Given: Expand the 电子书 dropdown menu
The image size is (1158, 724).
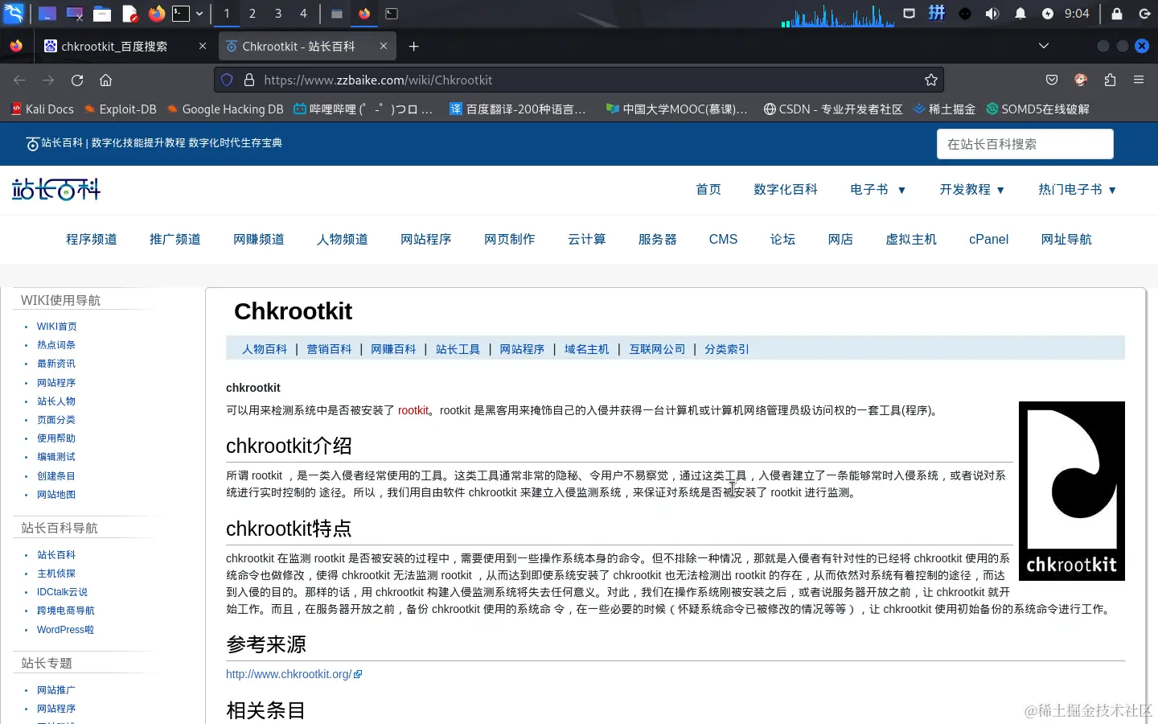Looking at the screenshot, I should 878,190.
